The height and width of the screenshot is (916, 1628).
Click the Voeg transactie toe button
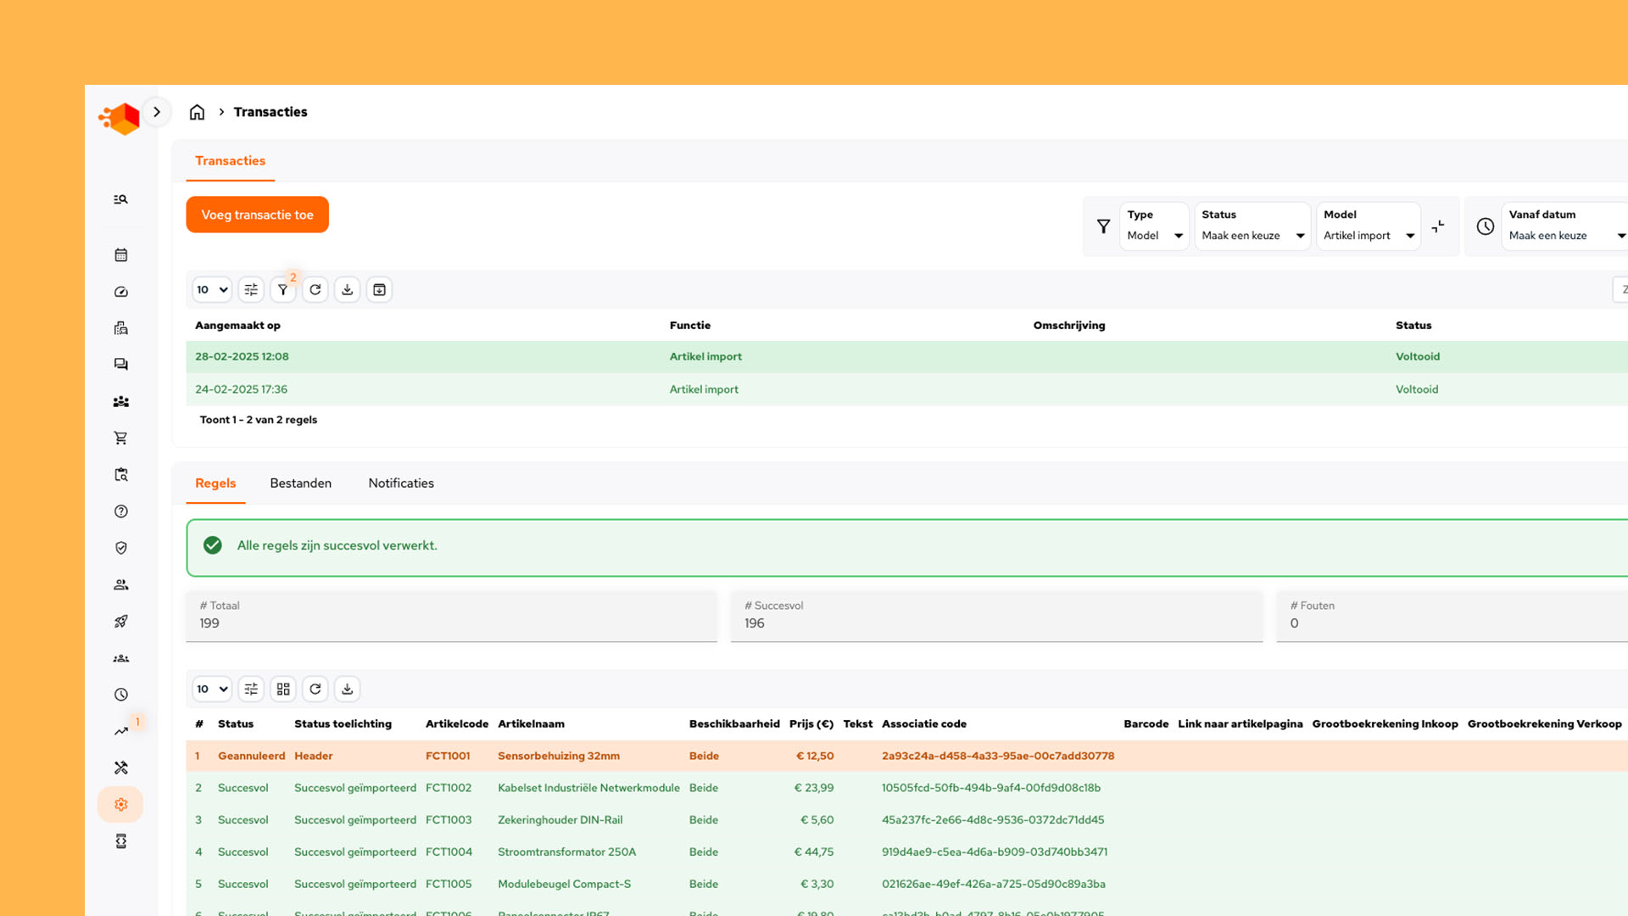tap(257, 215)
